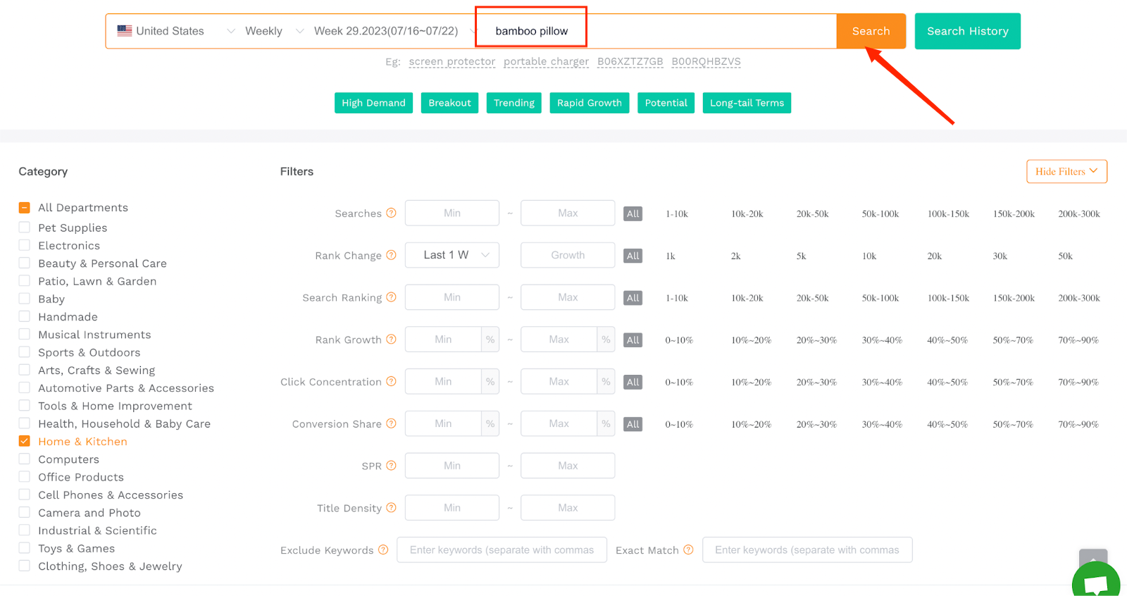The width and height of the screenshot is (1127, 596).
Task: Select 50k-100k in Searches row
Action: point(880,213)
